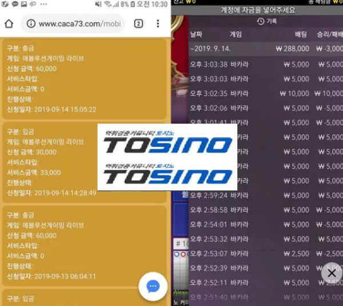Open the tab switcher showing 2 tabs
Image resolution: width=343 pixels, height=306 pixels.
138,23
